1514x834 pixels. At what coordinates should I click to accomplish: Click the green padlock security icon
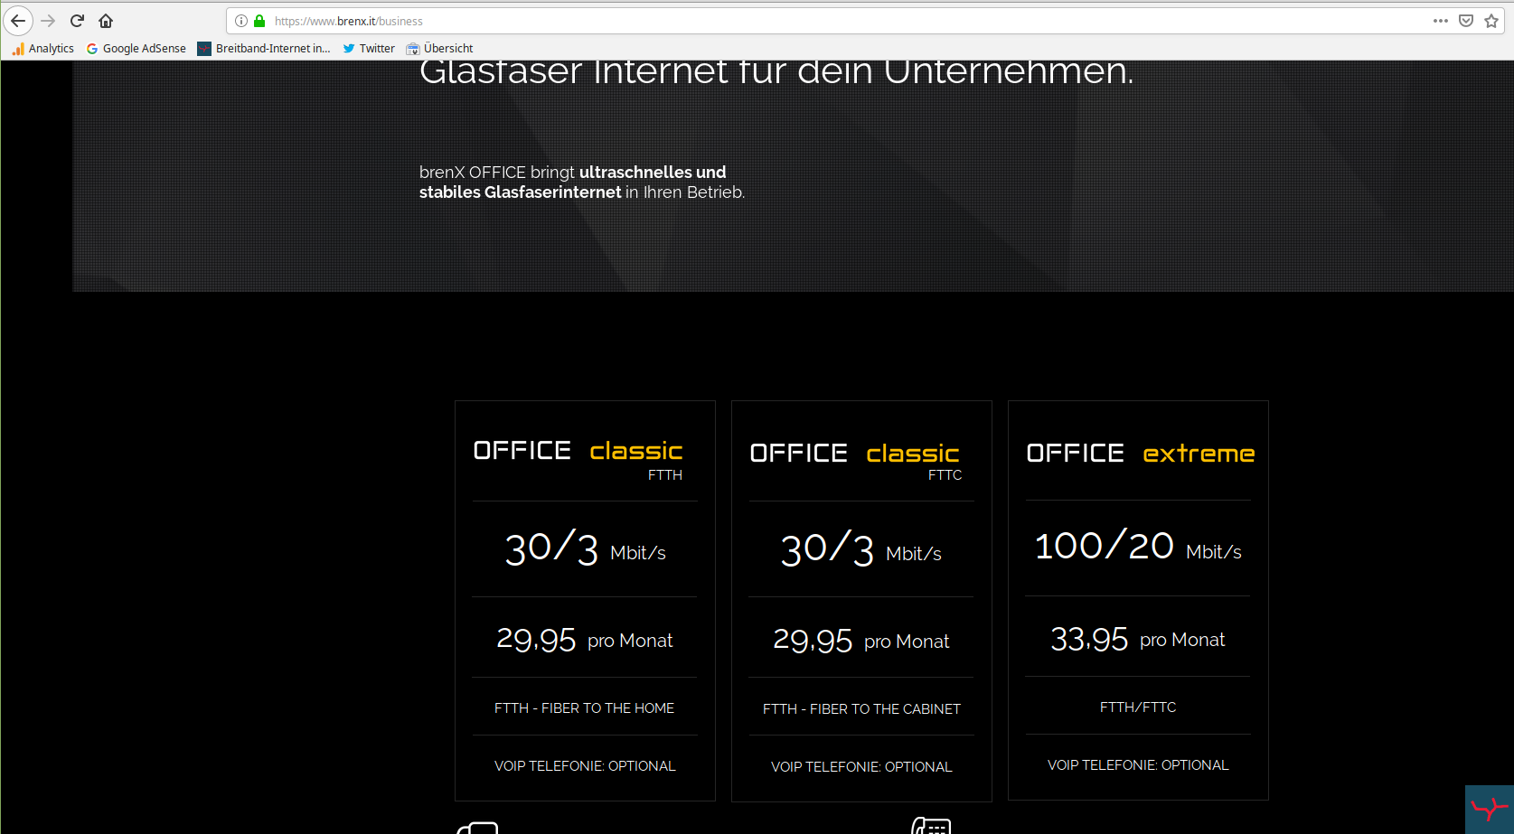tap(259, 21)
